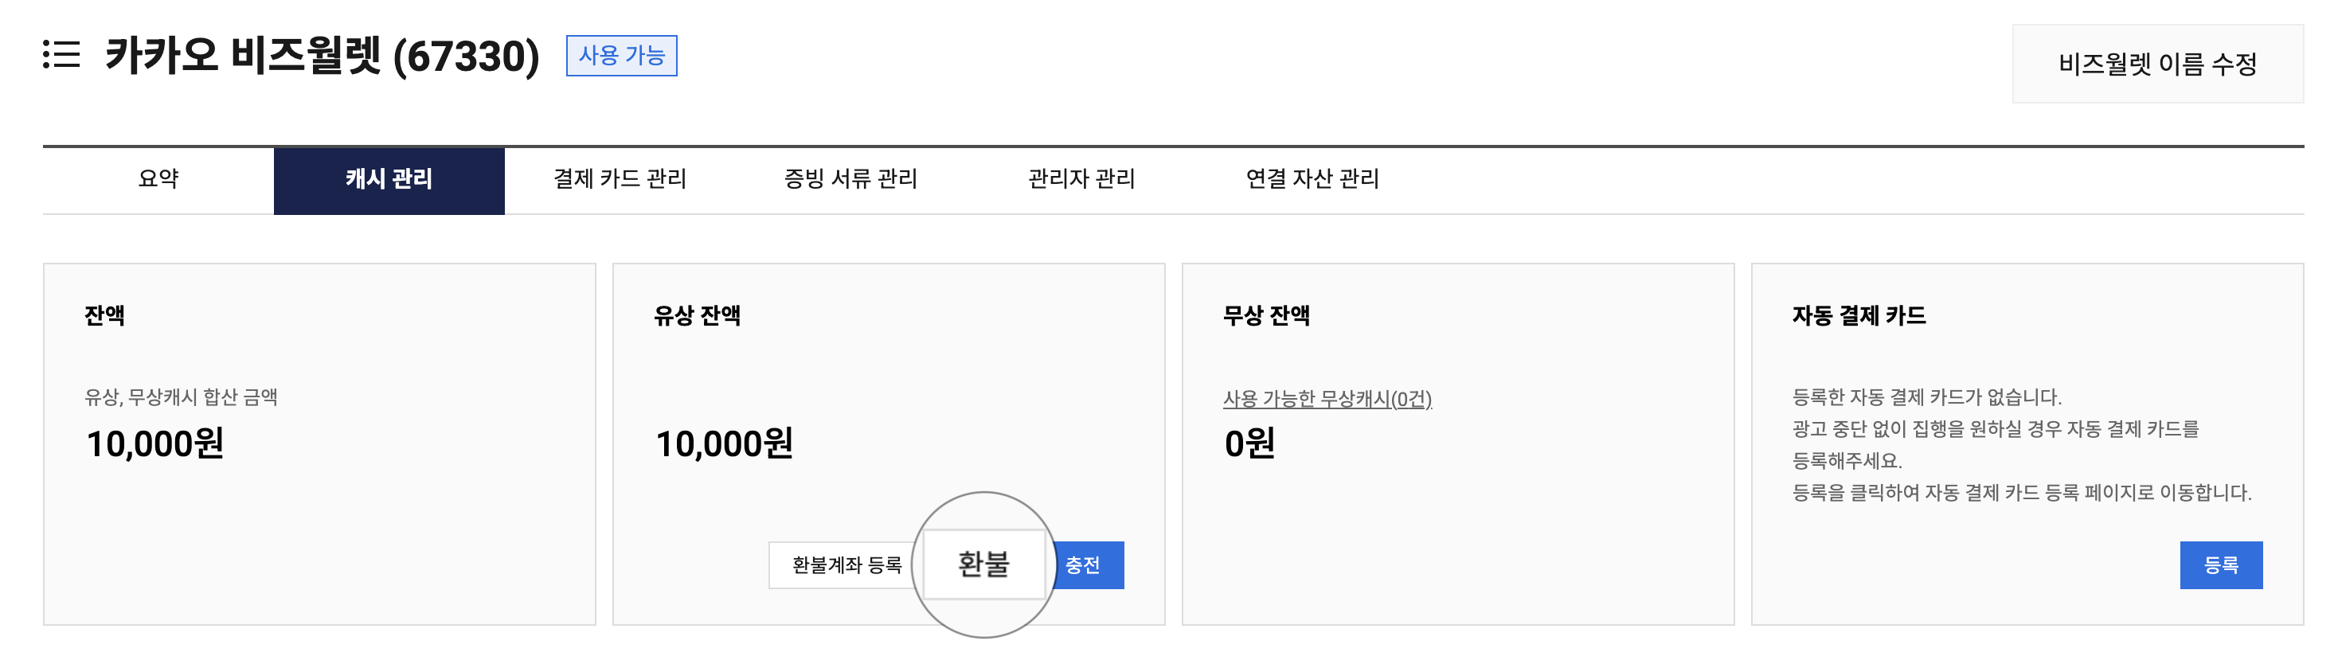Image resolution: width=2338 pixels, height=664 pixels.
Task: Go to the 증빙 서류 관리 tab
Action: point(850,180)
